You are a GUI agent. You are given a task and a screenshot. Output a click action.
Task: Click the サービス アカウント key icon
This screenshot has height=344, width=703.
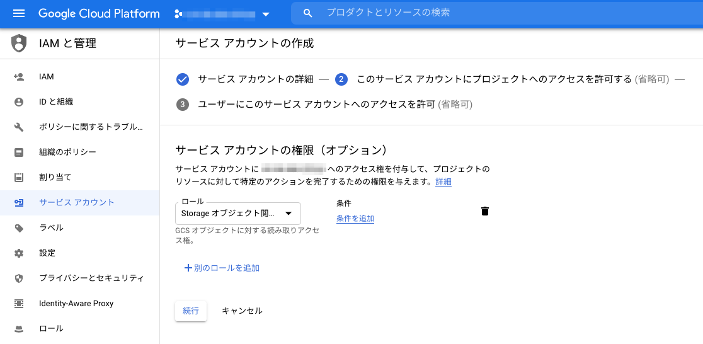click(19, 203)
